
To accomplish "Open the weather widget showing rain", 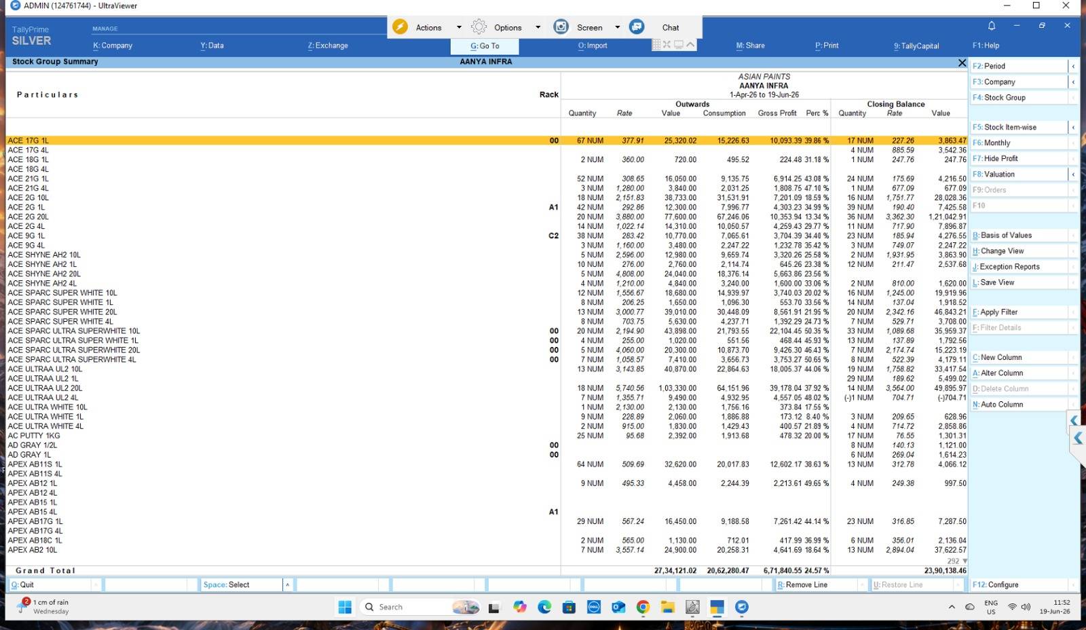I will (45, 606).
